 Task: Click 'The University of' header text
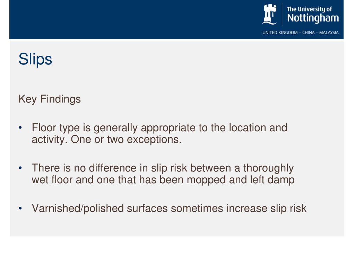tap(309, 9)
